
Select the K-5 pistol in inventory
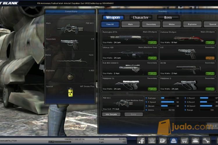(187, 53)
